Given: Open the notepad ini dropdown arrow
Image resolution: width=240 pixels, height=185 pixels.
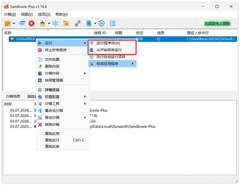Looking at the screenshot, I should click(95, 23).
